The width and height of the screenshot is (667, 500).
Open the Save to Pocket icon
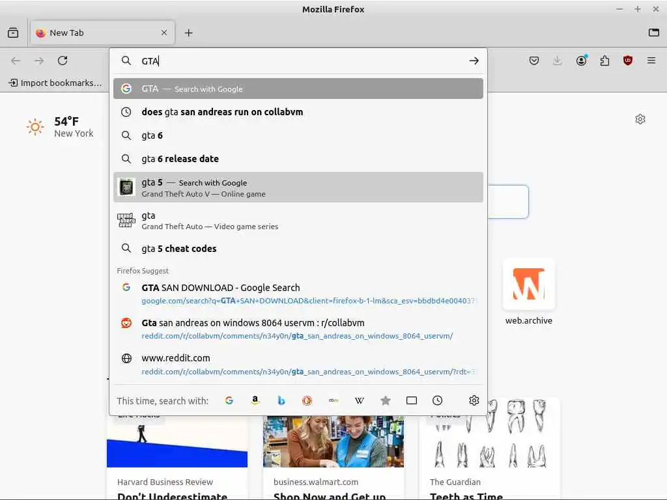(534, 61)
